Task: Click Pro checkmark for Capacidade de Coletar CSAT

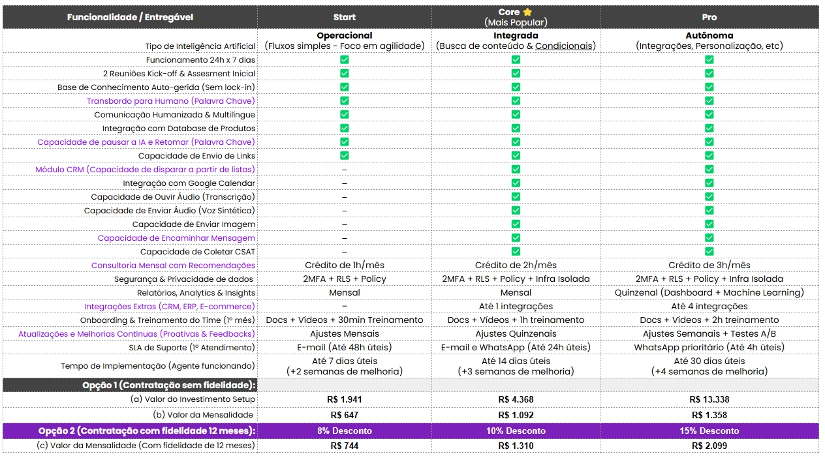Action: 709,251
